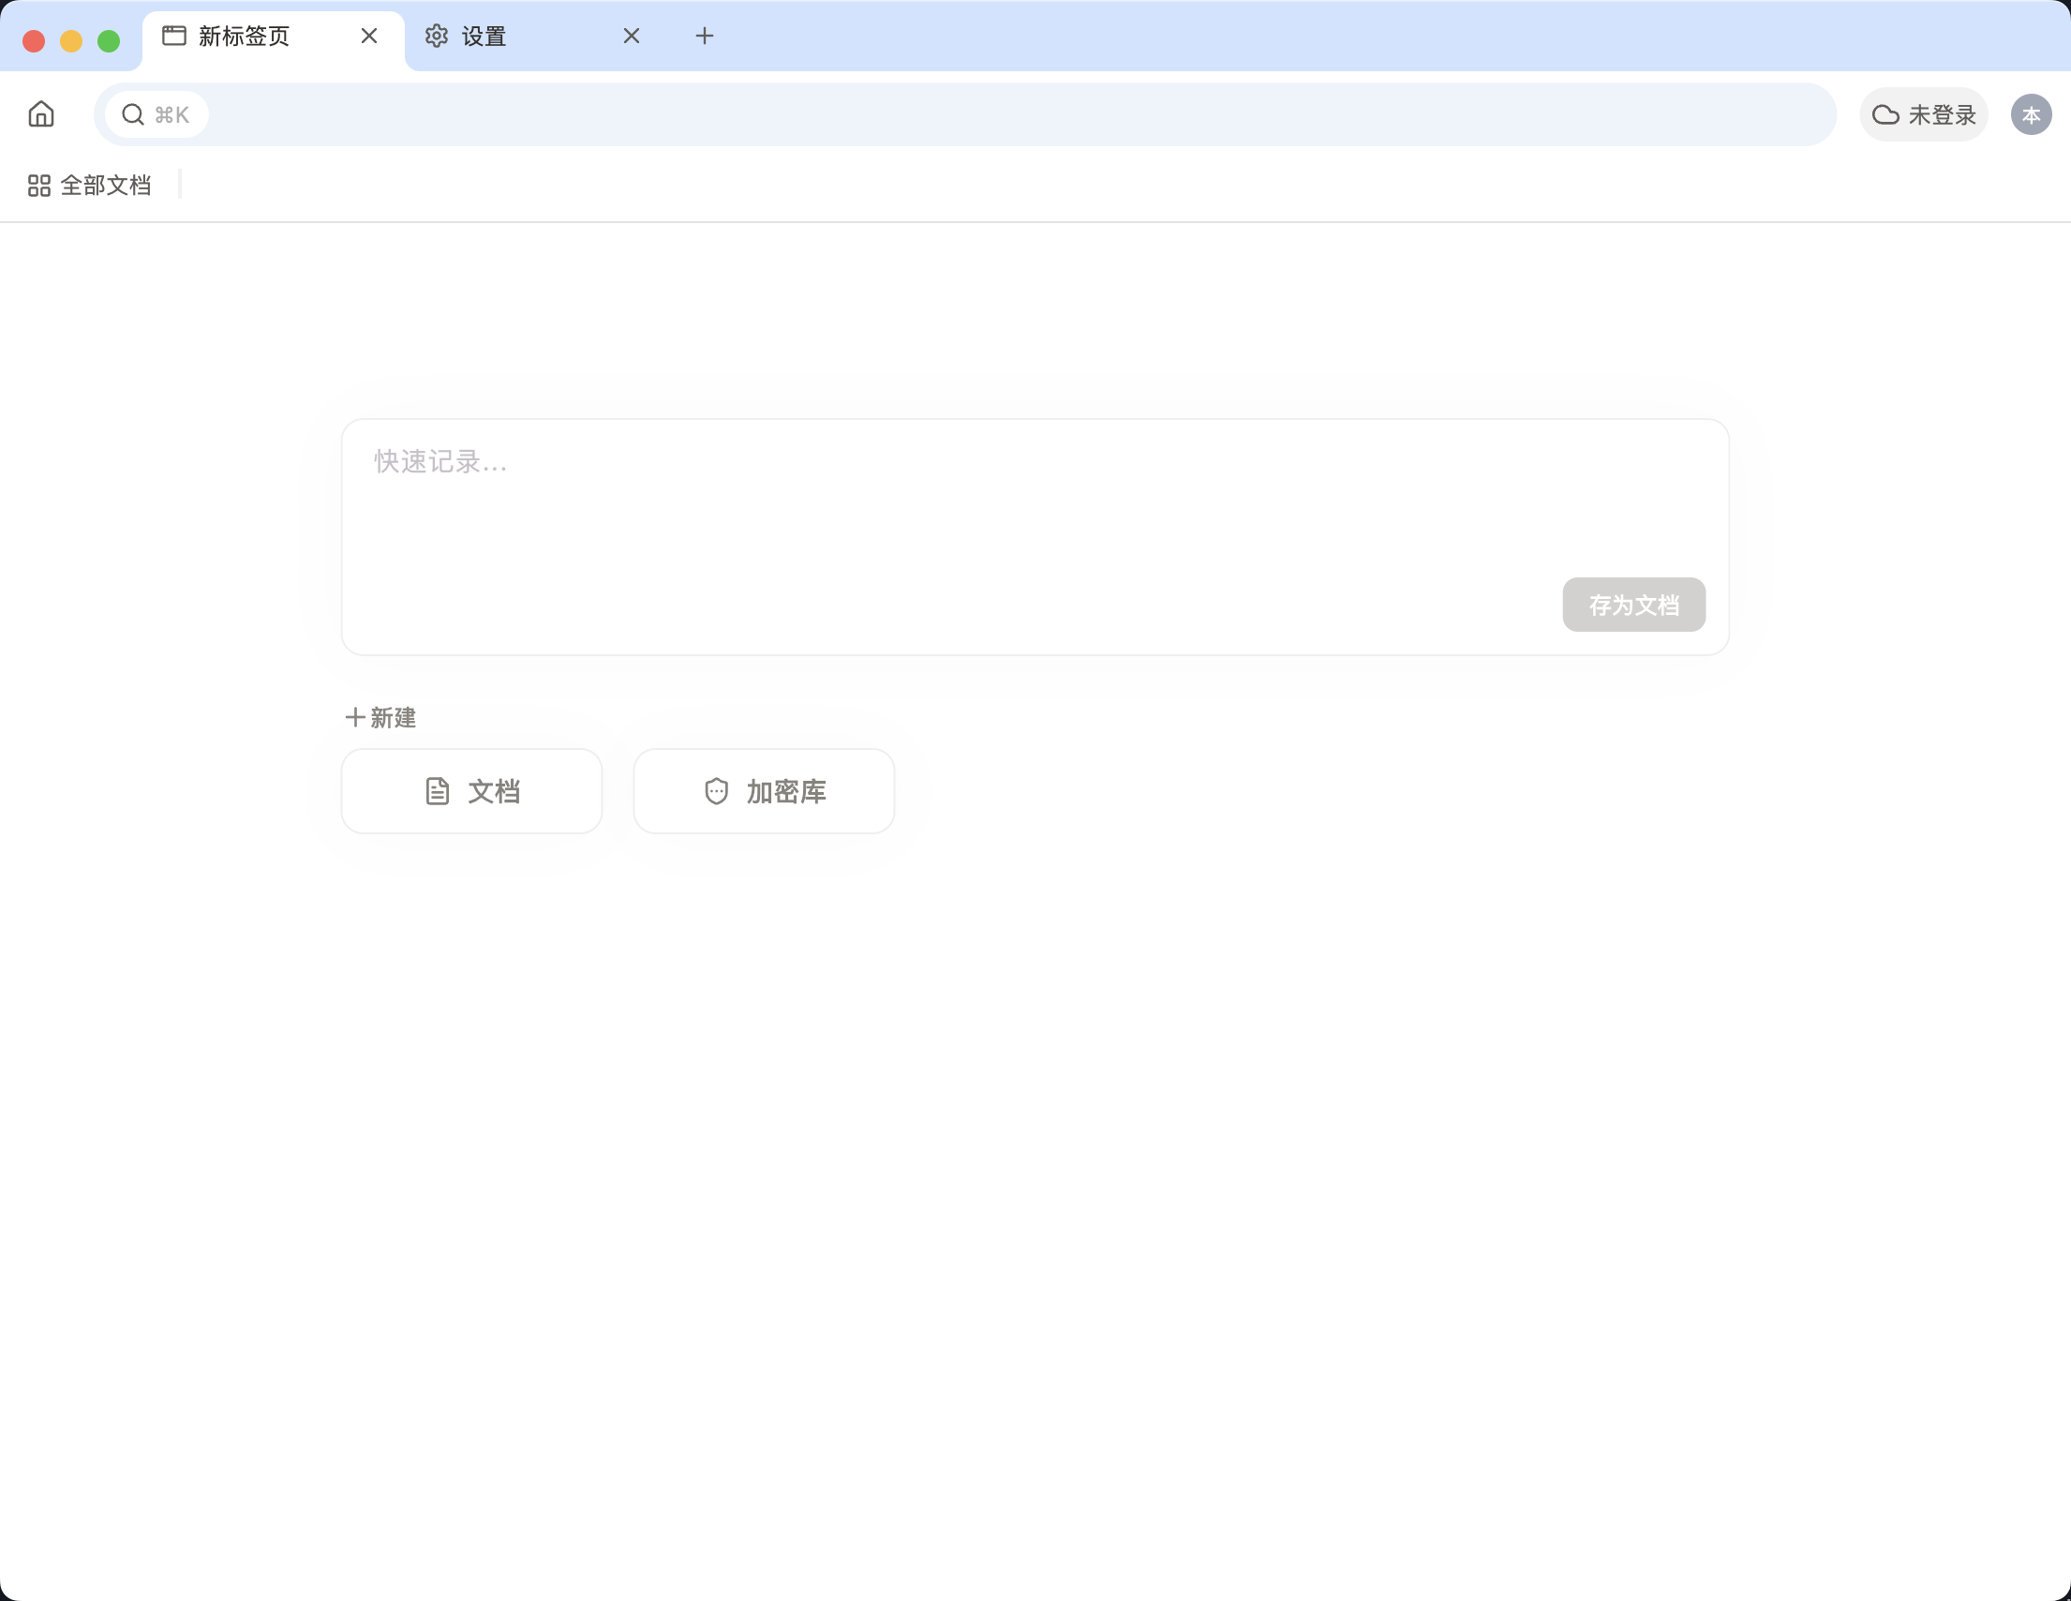Click the gear icon on the 设置 tab
2071x1601 pixels.
coord(436,36)
